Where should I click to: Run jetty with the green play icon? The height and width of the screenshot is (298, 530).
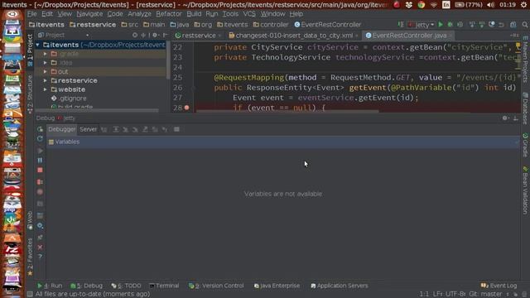point(441,24)
